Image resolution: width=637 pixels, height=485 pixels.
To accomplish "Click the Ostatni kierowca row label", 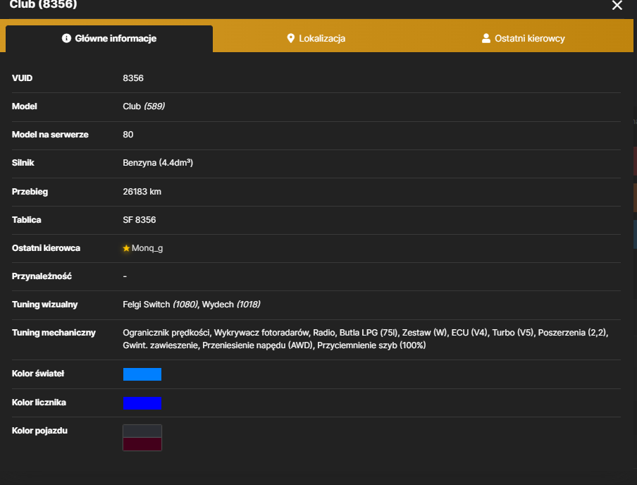I will point(46,248).
